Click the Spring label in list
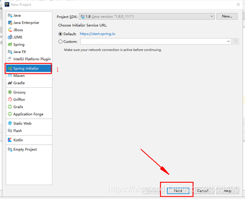 (19, 44)
